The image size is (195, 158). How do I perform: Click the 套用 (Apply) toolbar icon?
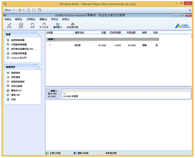point(9,25)
